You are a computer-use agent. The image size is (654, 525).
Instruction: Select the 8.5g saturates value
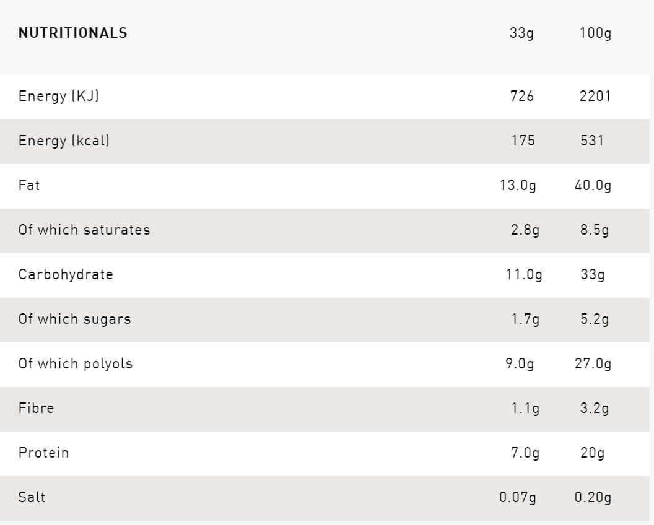[595, 230]
